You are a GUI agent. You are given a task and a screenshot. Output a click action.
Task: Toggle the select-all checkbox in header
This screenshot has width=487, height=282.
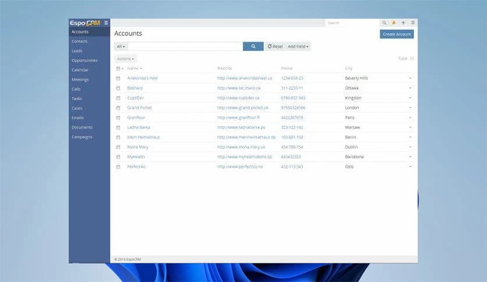pos(118,68)
